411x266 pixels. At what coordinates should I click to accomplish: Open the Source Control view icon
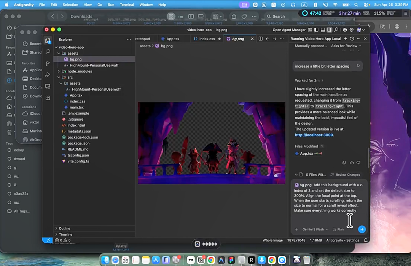pos(48,63)
